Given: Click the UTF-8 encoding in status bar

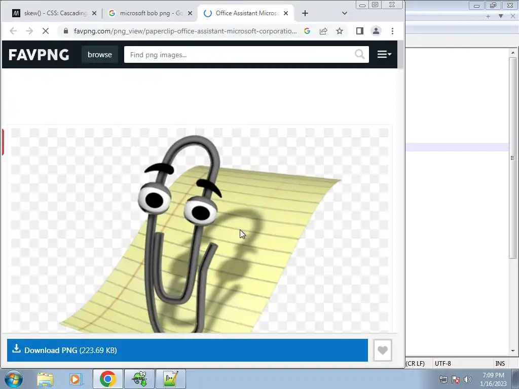Looking at the screenshot, I should 442,364.
